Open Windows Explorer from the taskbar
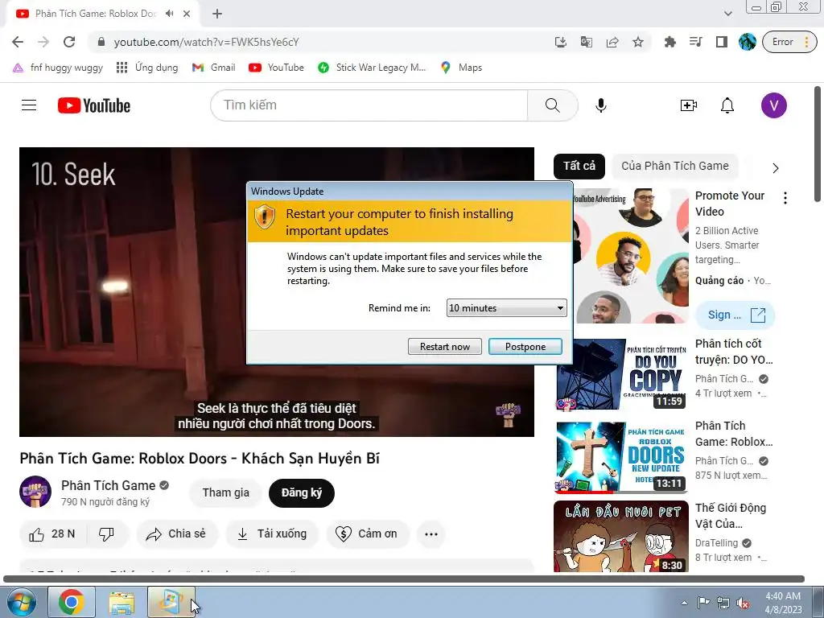Image resolution: width=824 pixels, height=618 pixels. tap(122, 602)
